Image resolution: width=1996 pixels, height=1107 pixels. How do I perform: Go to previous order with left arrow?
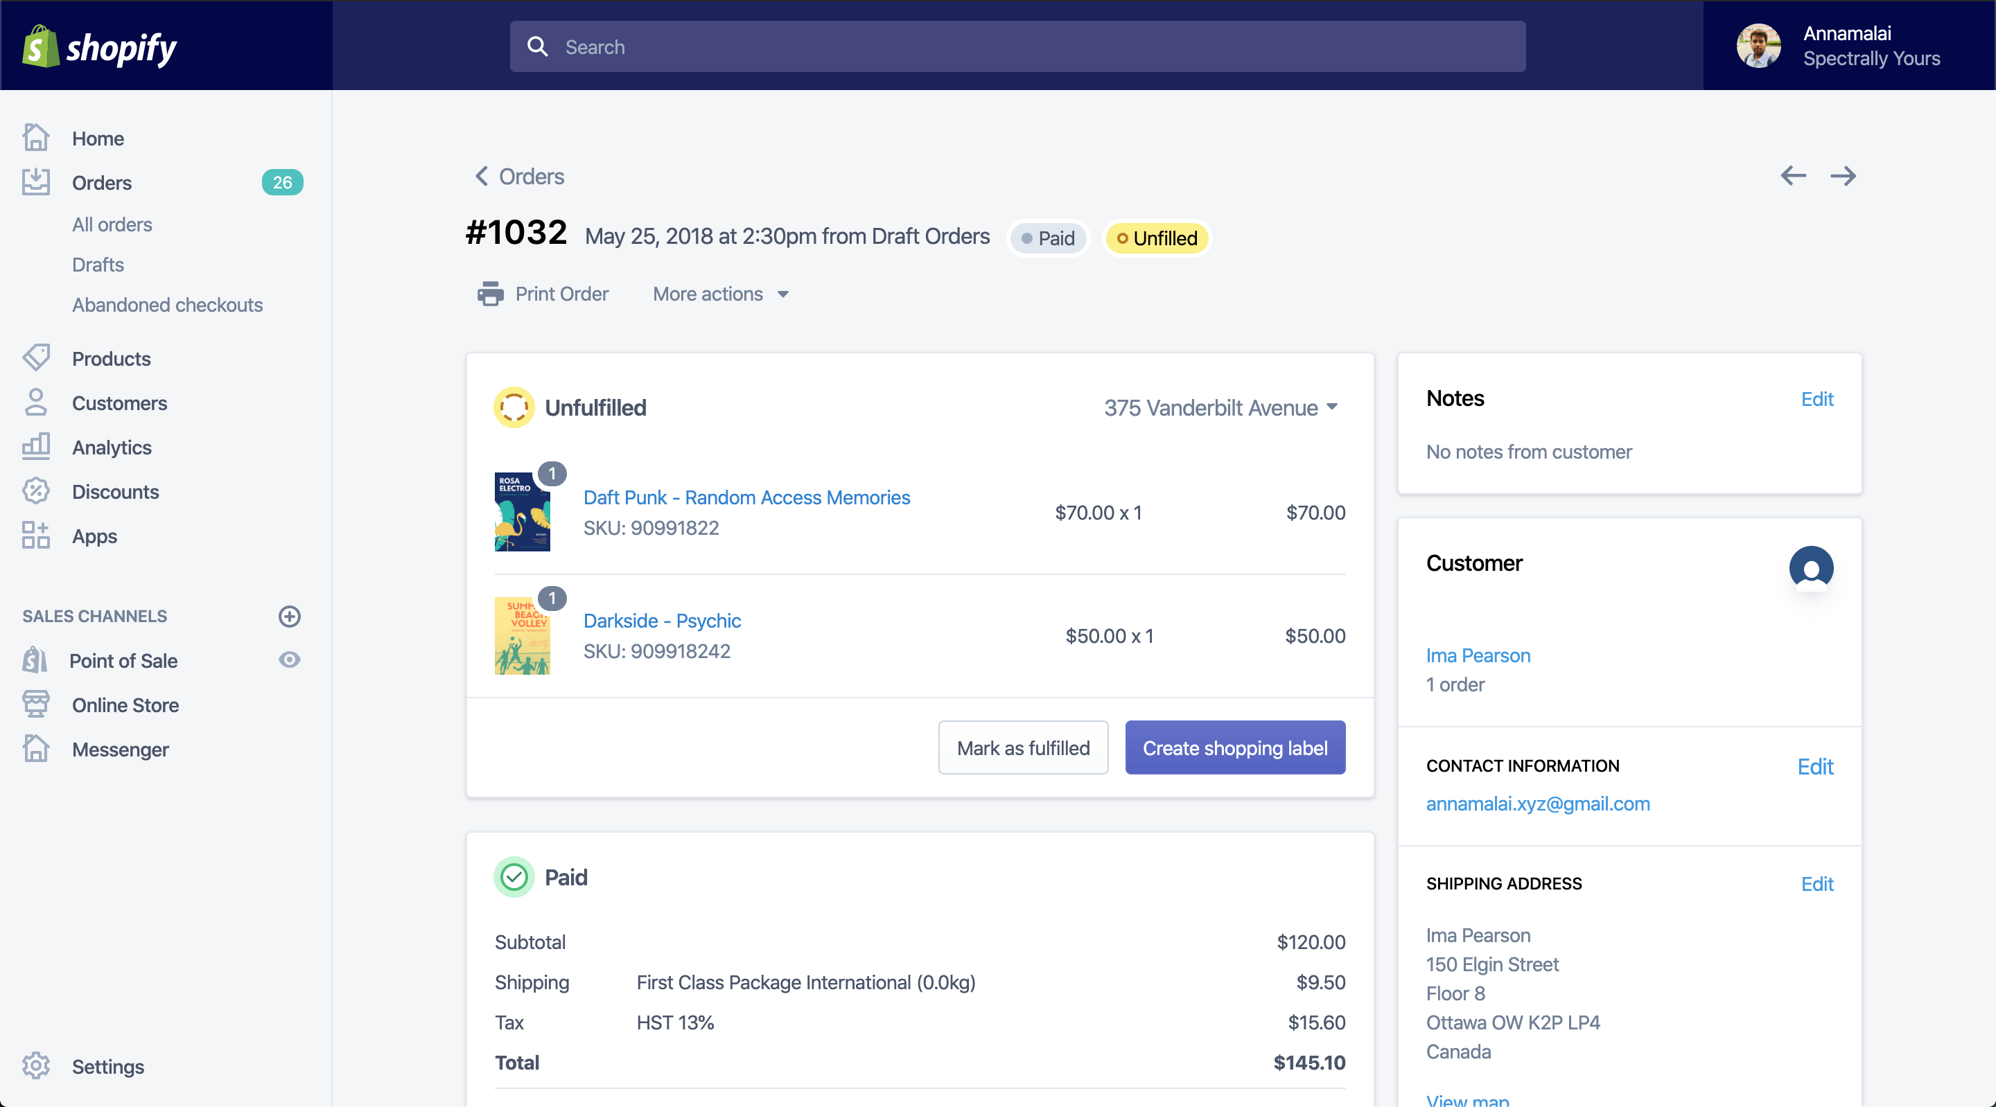click(x=1793, y=176)
